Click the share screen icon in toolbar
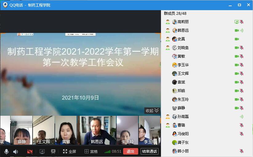253x157 pixels. (x=42, y=151)
